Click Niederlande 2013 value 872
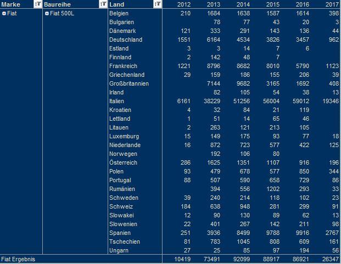 tap(215, 145)
